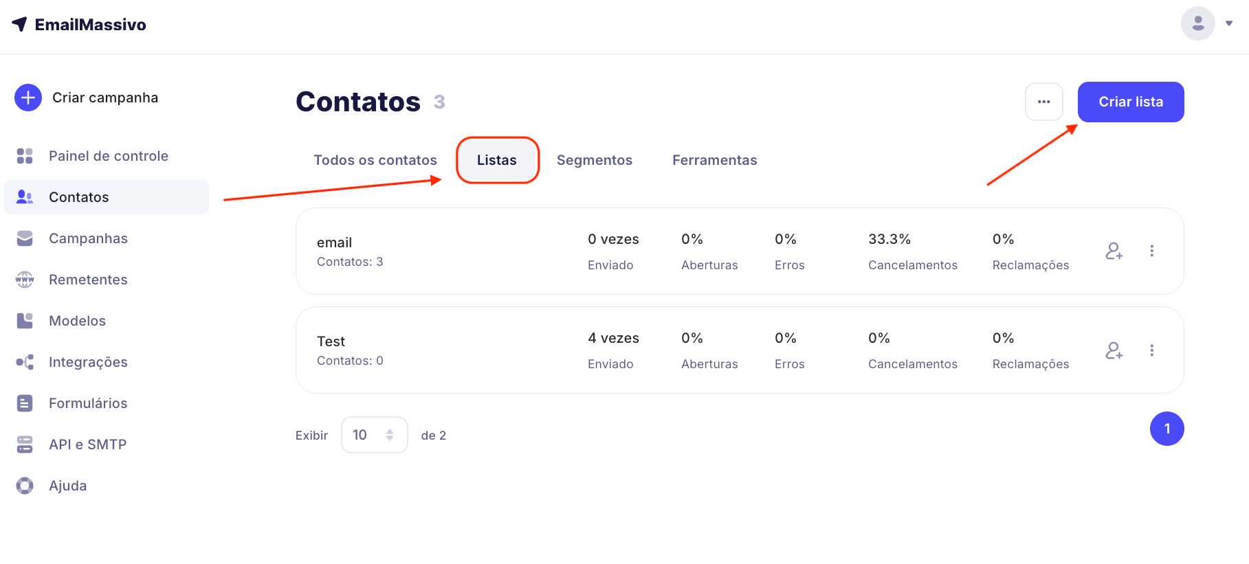Add contact to the email list

point(1114,251)
